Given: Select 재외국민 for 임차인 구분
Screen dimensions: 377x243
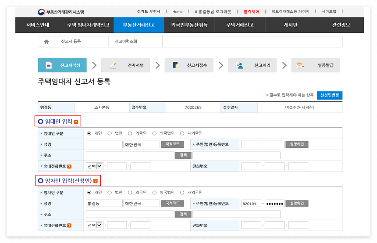Looking at the screenshot, I should pyautogui.click(x=182, y=193).
